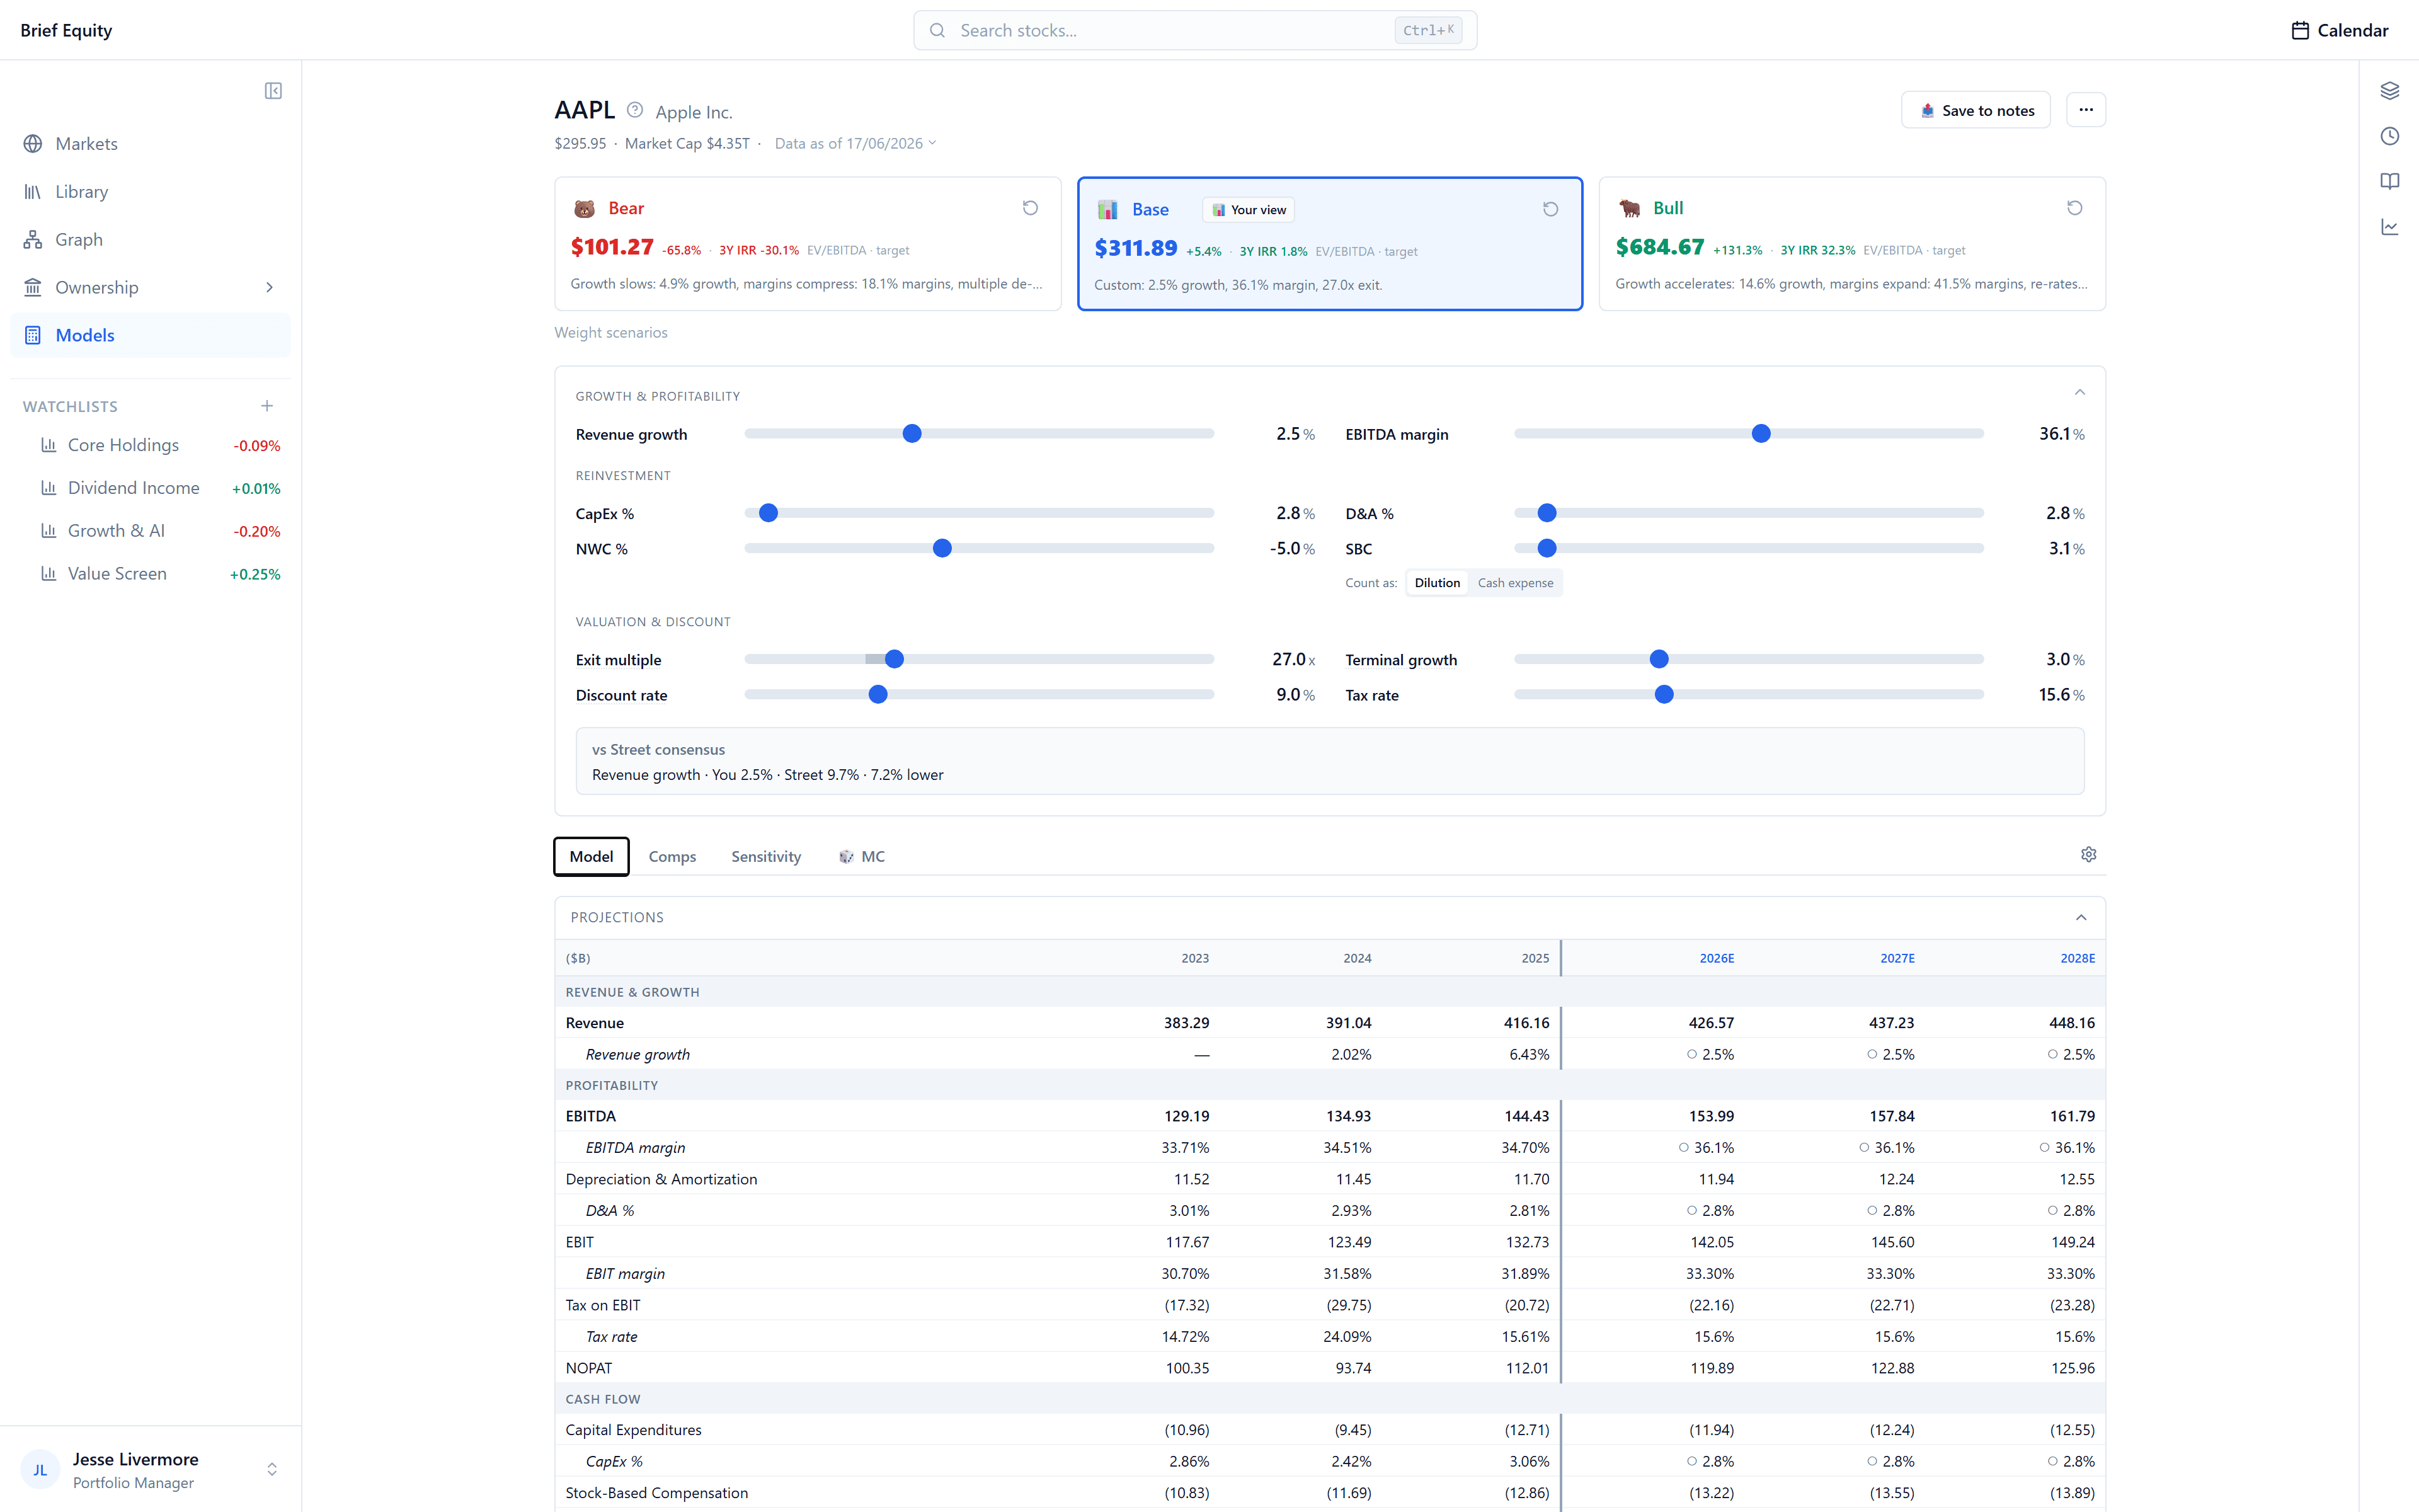This screenshot has width=2419, height=1512.
Task: Click Save to notes button
Action: point(1975,110)
